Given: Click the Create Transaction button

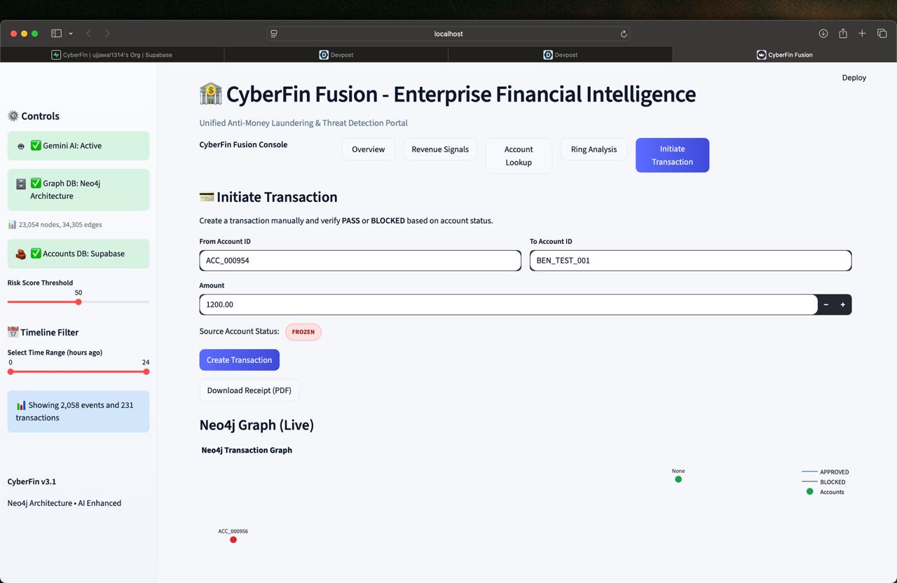Looking at the screenshot, I should pos(239,360).
